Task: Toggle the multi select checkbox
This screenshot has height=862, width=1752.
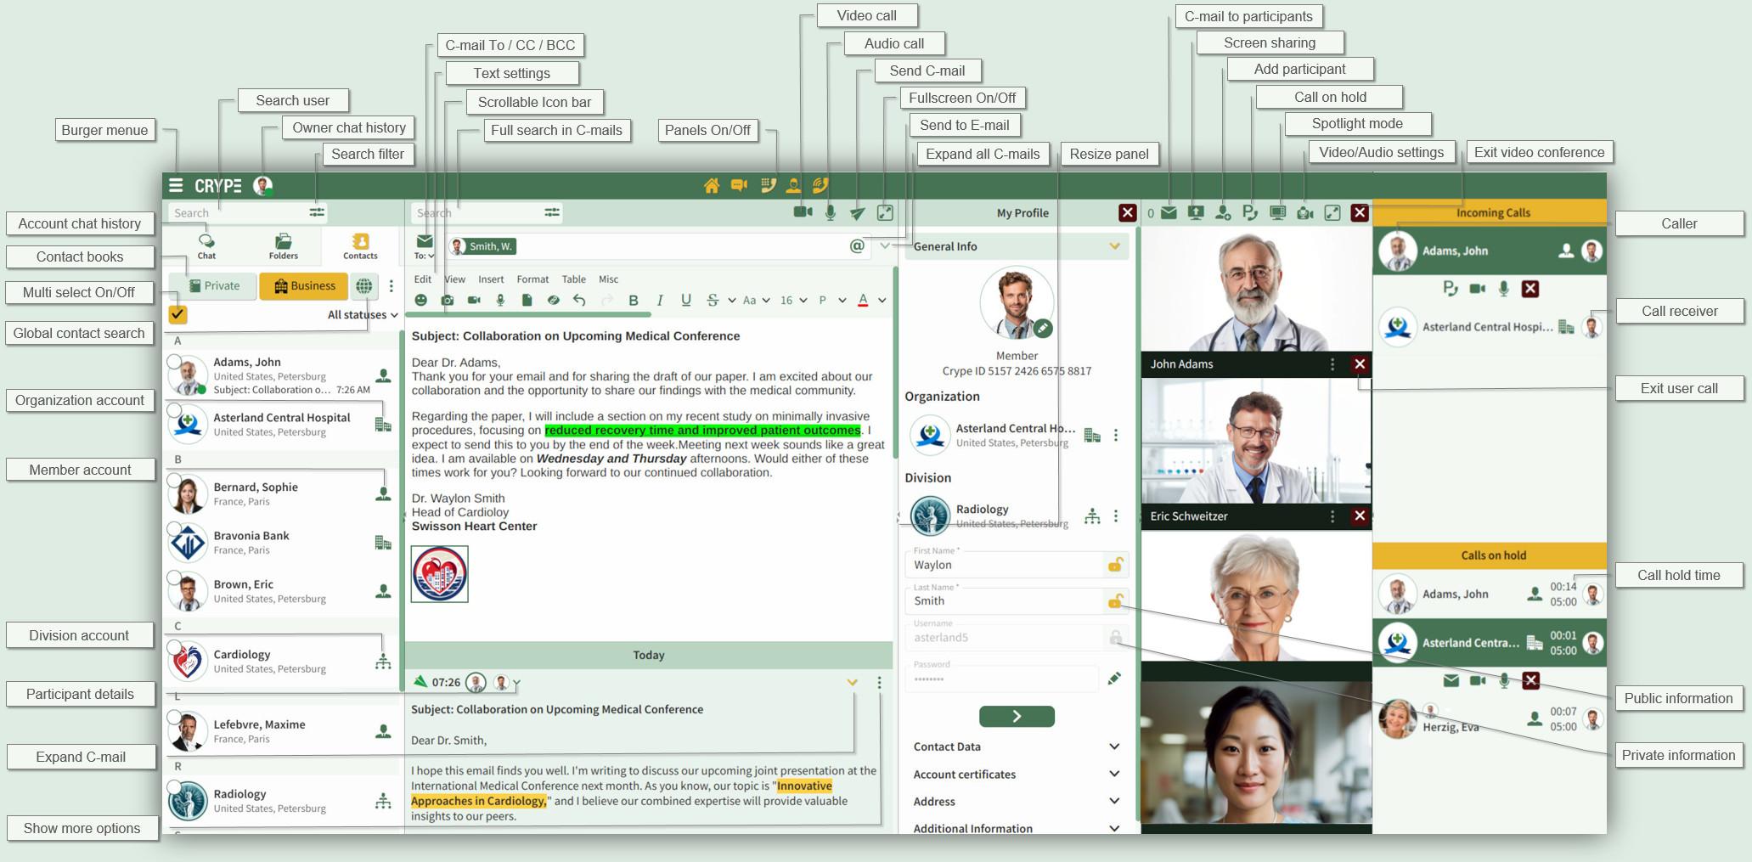Action: point(177,314)
